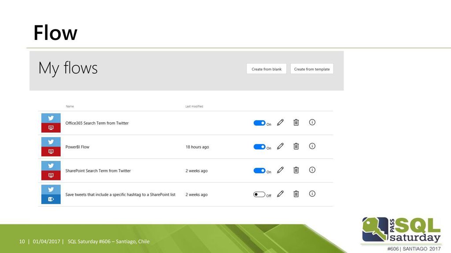This screenshot has width=451, height=253.
Task: Show info for SharePoint Search Term flow
Action: pos(312,170)
